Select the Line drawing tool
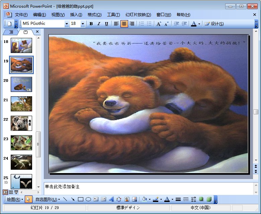This screenshot has width=261, height=214. 65,199
